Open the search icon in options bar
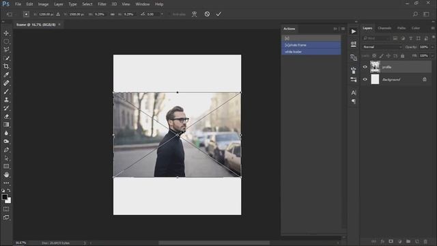Screen dimensions: 437x246 (x=415, y=14)
